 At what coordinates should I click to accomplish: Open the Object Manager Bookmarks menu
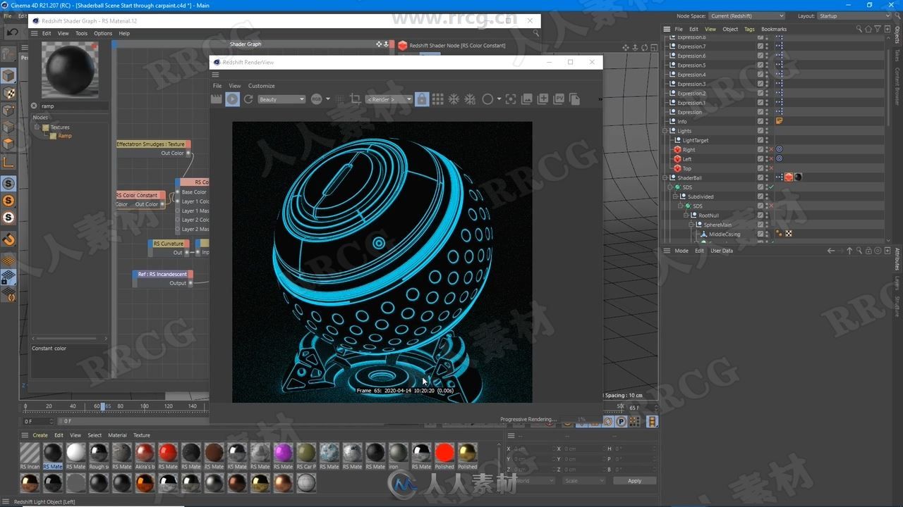[774, 29]
